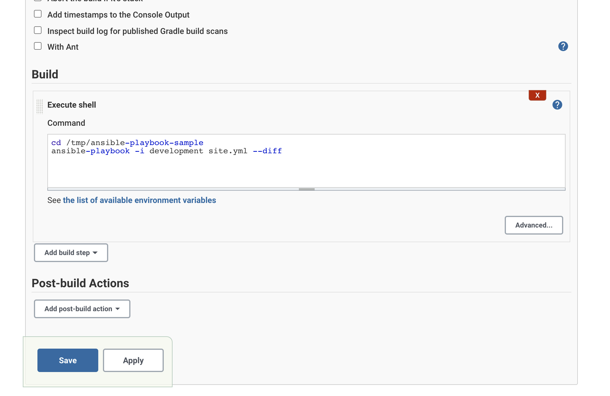Click the command textarea resize grip
The height and width of the screenshot is (396, 610).
[x=306, y=189]
